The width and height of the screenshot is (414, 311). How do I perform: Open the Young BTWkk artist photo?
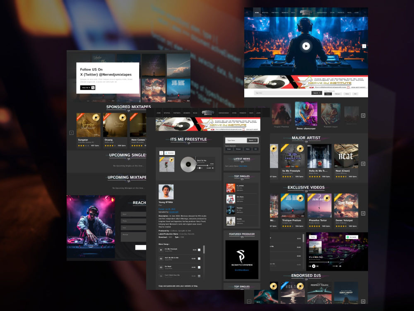point(166,192)
